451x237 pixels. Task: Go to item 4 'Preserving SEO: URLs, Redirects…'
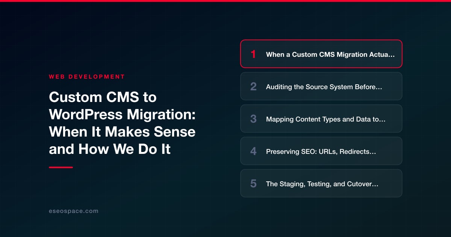tap(321, 151)
